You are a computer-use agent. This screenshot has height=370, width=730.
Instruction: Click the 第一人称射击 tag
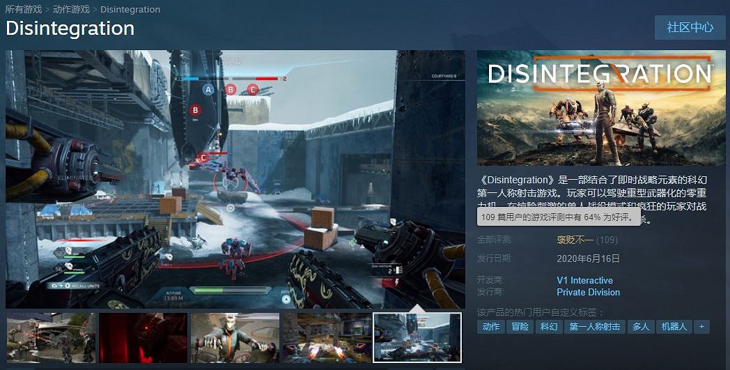coord(594,327)
